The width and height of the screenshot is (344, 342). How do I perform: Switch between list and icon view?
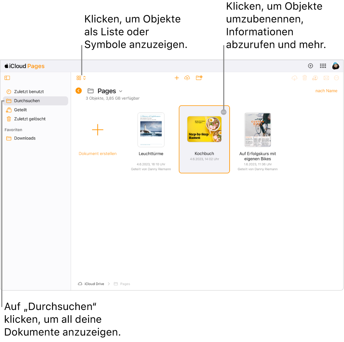tap(81, 78)
